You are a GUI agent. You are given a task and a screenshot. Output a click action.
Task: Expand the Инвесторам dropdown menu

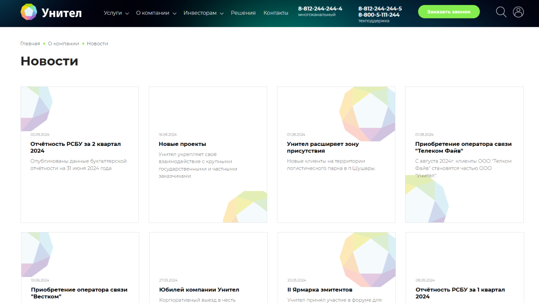tap(203, 13)
